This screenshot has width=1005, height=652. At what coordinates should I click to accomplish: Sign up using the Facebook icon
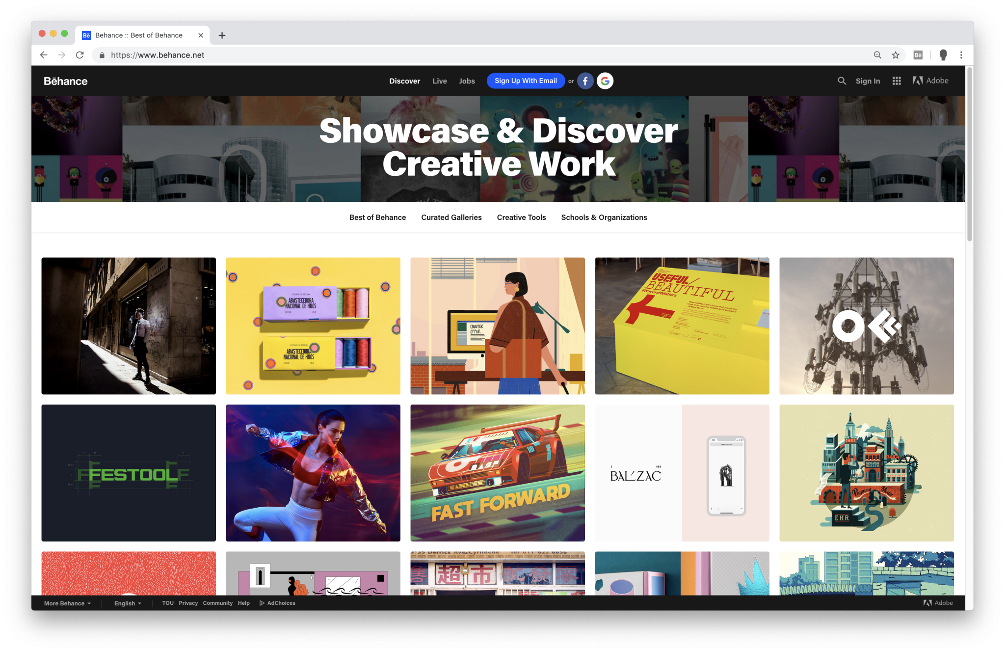coord(585,81)
